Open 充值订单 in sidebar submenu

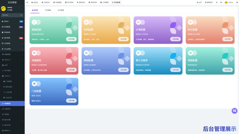(x=12, y=98)
